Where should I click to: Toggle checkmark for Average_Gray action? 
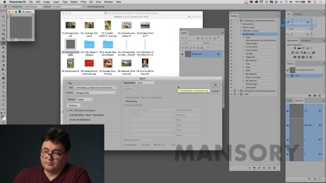coord(231,24)
